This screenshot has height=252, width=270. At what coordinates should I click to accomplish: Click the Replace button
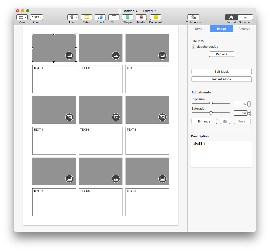(x=222, y=54)
